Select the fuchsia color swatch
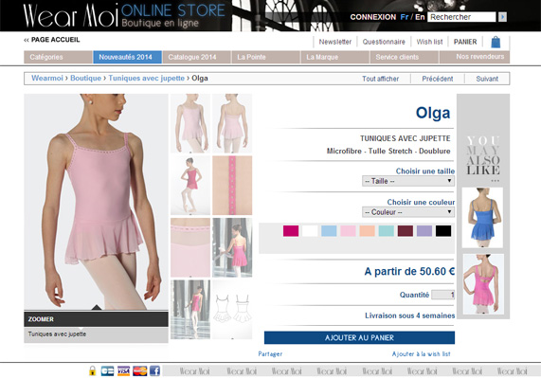 tap(291, 231)
